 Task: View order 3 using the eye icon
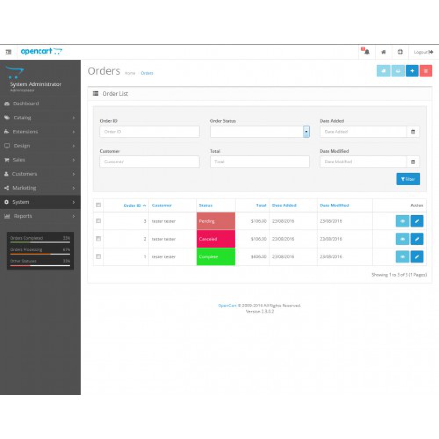[x=403, y=221]
